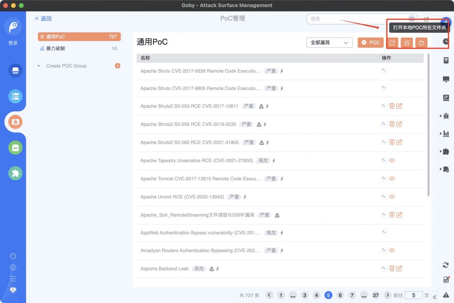Viewport: 454px width, 303px height.
Task: Click the scan icon for the AppWeb Authentication Bypass row
Action: tap(384, 232)
